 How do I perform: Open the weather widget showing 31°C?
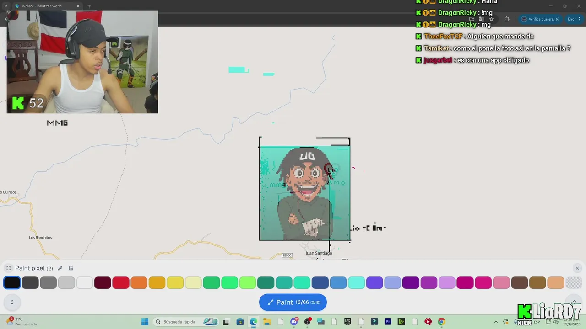point(22,322)
